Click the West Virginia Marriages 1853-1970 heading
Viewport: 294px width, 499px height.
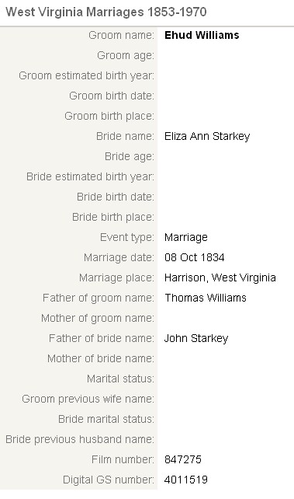click(106, 12)
